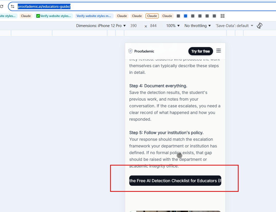Expand the Dimensions: iPhone 12 Pro dropdown
This screenshot has height=212, width=276.
tap(101, 26)
